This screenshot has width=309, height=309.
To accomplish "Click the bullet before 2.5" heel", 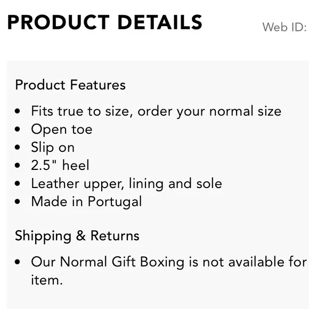I will coord(18,165).
